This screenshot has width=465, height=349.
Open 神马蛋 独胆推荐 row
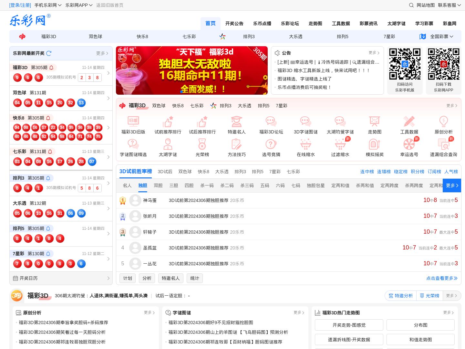click(289, 200)
